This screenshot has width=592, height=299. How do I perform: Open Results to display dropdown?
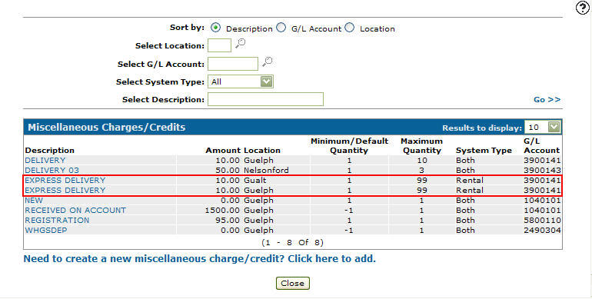pos(554,128)
